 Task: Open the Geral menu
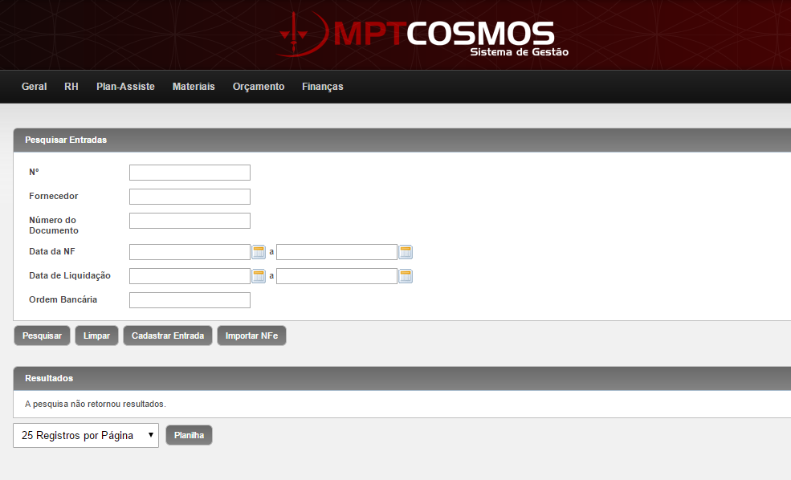[x=34, y=87]
